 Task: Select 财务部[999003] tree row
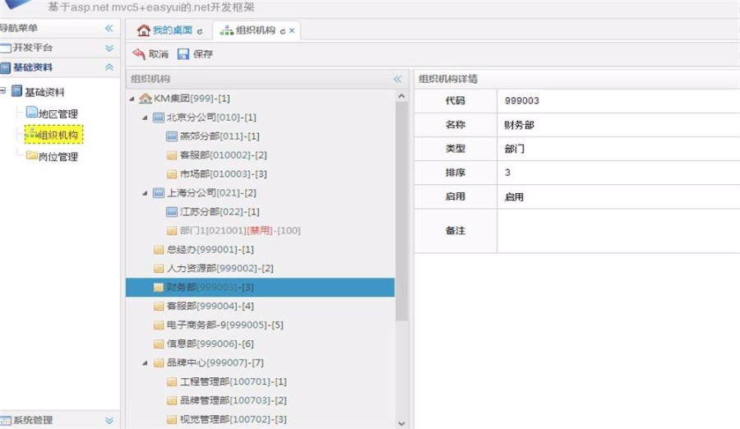click(x=260, y=287)
